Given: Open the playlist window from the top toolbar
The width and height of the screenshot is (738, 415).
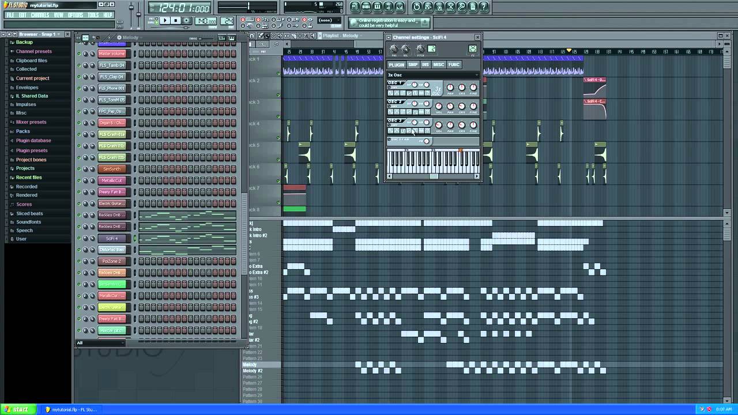Looking at the screenshot, I should [x=355, y=7].
